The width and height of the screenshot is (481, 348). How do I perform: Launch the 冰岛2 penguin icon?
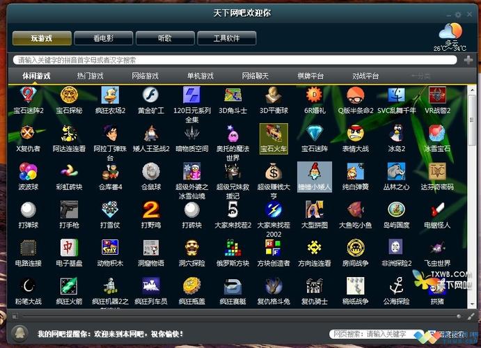pyautogui.click(x=396, y=133)
